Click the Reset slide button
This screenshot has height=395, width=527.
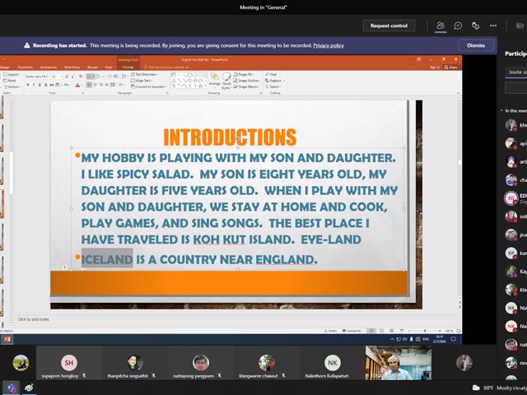9,81
